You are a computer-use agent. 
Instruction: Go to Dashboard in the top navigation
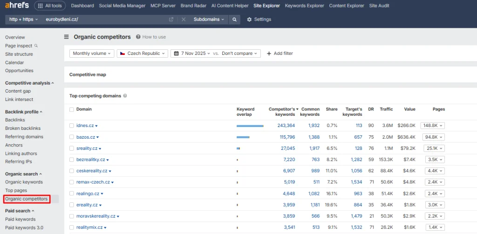coord(82,6)
